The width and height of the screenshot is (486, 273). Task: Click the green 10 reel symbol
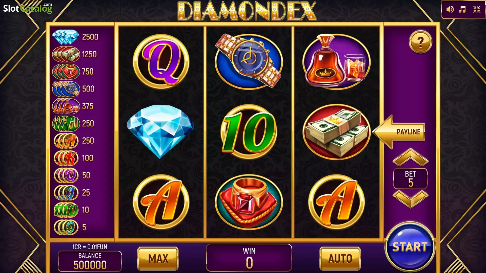(x=249, y=132)
